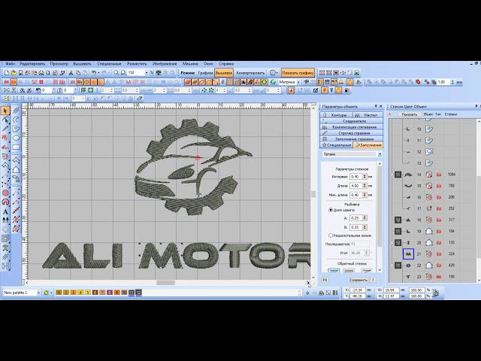Open the Заполнение стразами tab
Image resolution: width=481 pixels, height=361 pixels.
[352, 138]
